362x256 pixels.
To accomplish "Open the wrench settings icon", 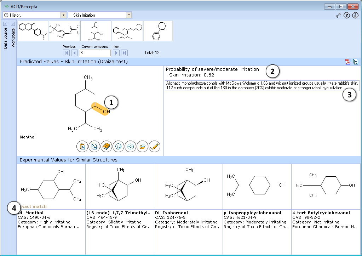I will pyautogui.click(x=338, y=16).
